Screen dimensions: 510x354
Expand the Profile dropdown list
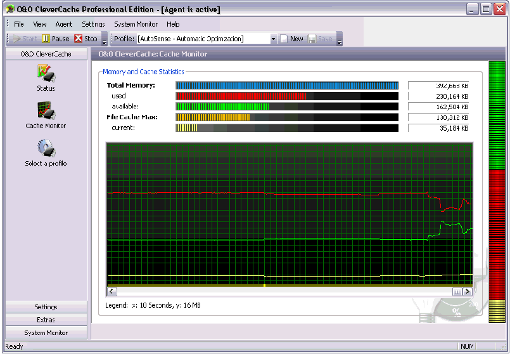tap(273, 39)
